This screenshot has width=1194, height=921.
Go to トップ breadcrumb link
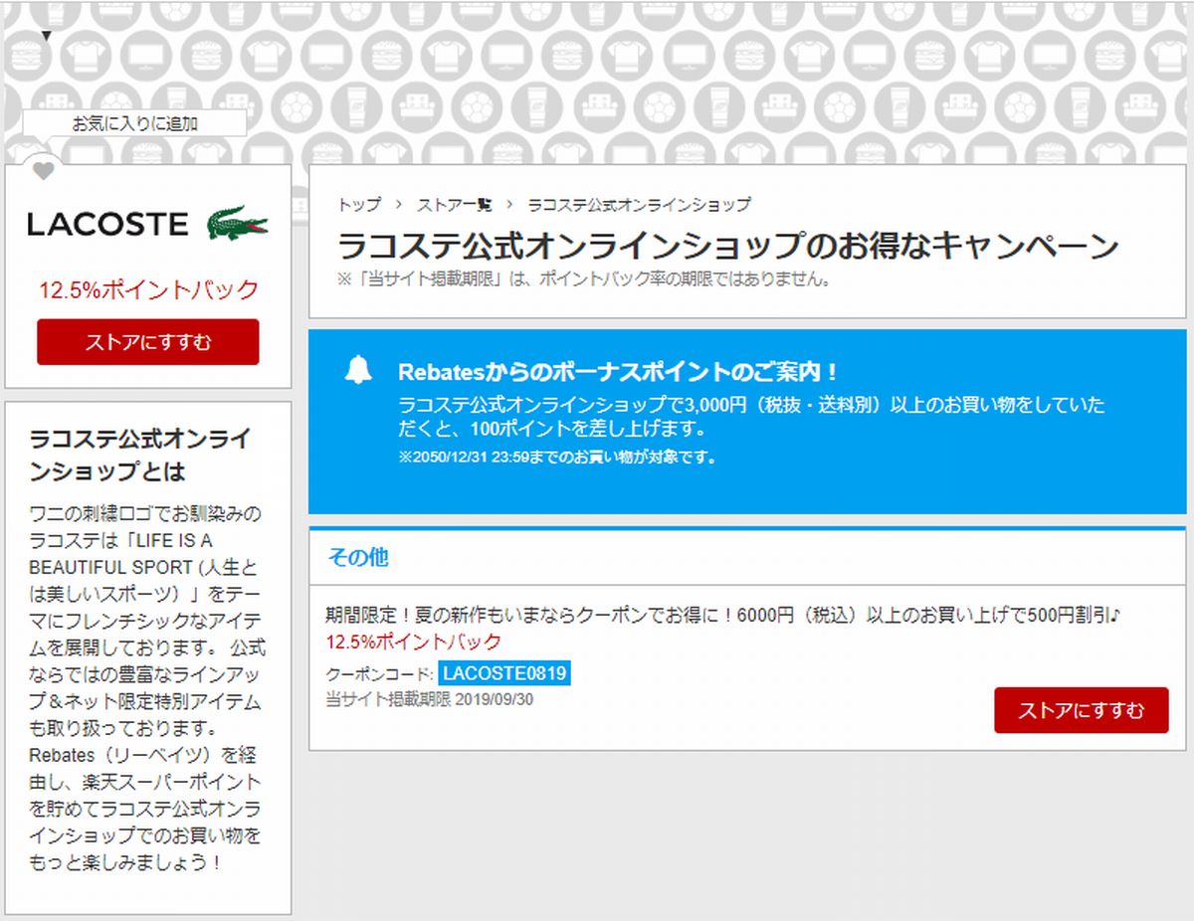coord(359,205)
